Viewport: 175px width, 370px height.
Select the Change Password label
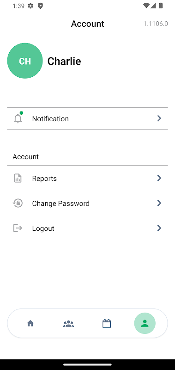61,203
